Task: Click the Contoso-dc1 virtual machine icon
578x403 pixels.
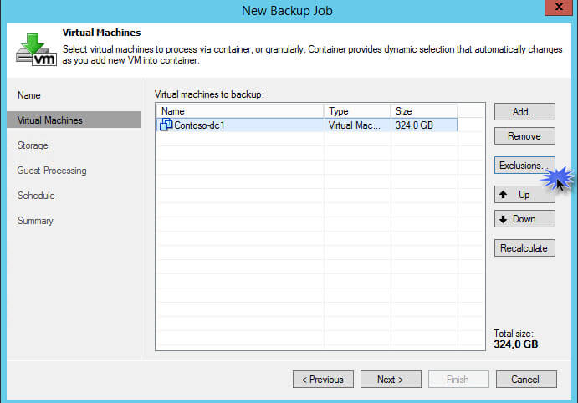Action: tap(166, 125)
